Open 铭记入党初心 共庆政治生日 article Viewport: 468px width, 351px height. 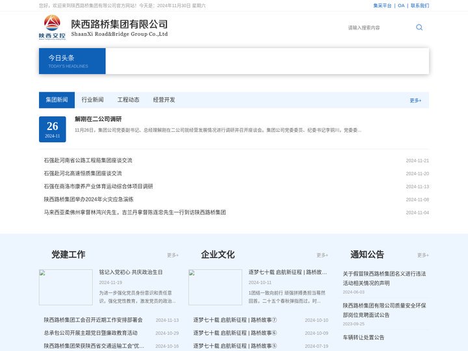[x=131, y=272]
